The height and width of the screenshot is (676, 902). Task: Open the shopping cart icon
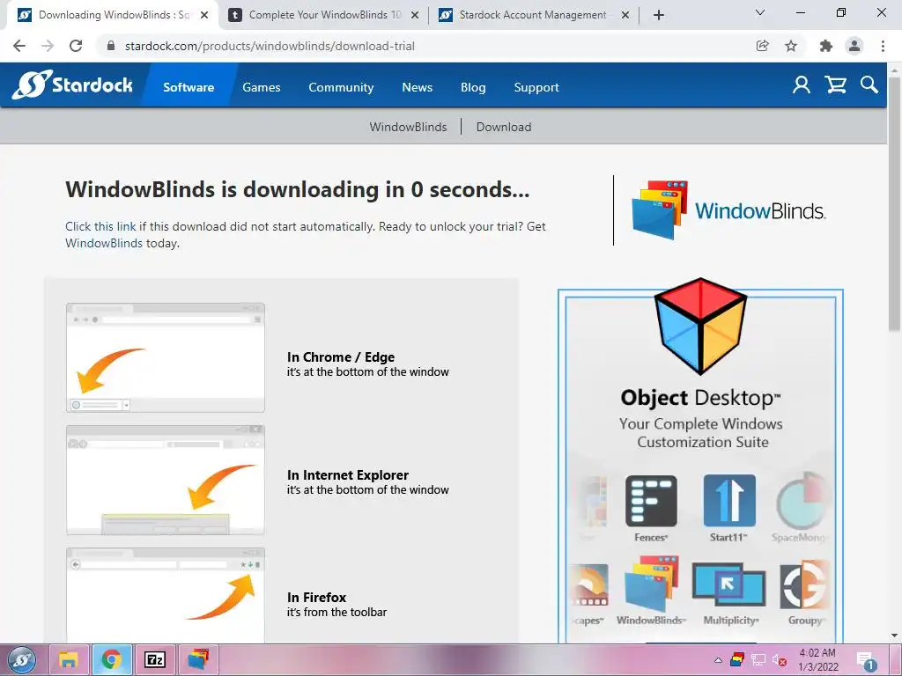click(x=835, y=85)
